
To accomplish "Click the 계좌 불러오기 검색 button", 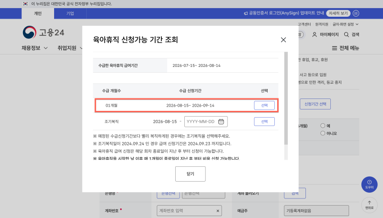I will tap(295, 193).
